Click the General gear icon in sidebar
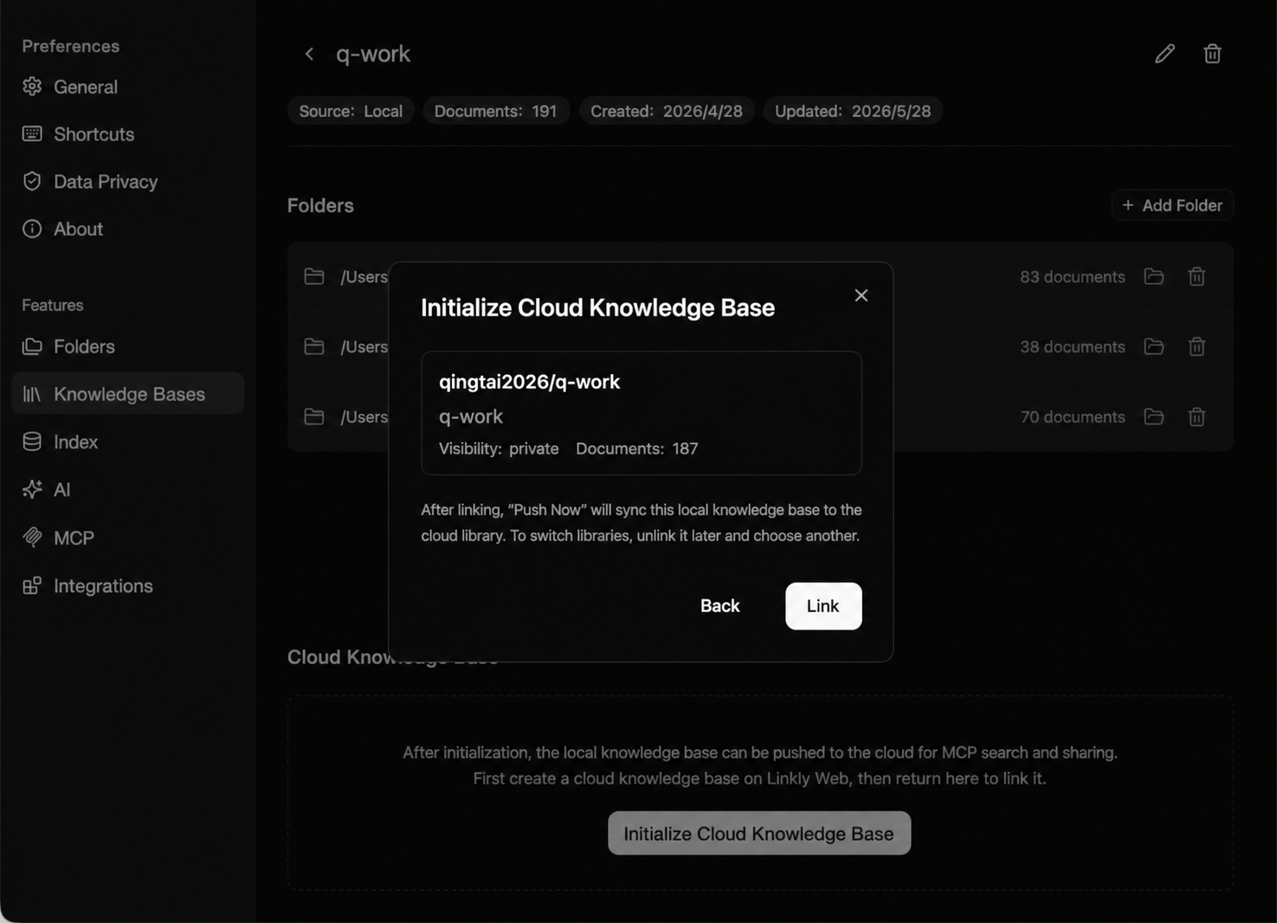 point(32,87)
